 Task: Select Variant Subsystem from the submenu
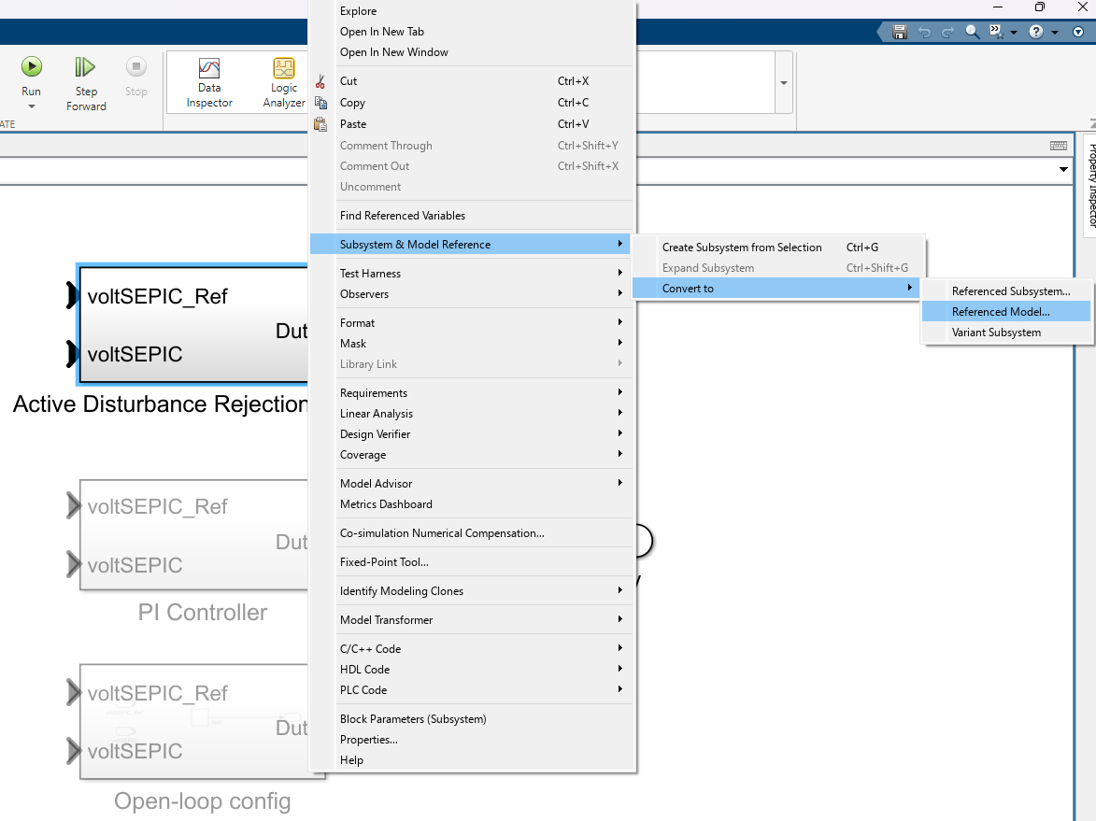pyautogui.click(x=996, y=333)
